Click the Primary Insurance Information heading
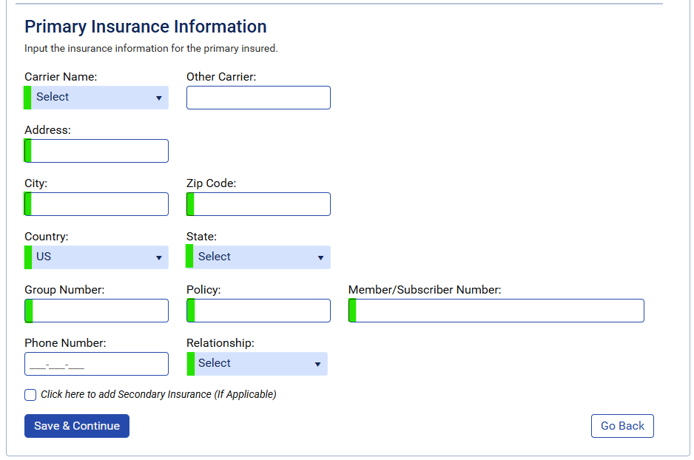This screenshot has height=460, width=694. pyautogui.click(x=146, y=27)
